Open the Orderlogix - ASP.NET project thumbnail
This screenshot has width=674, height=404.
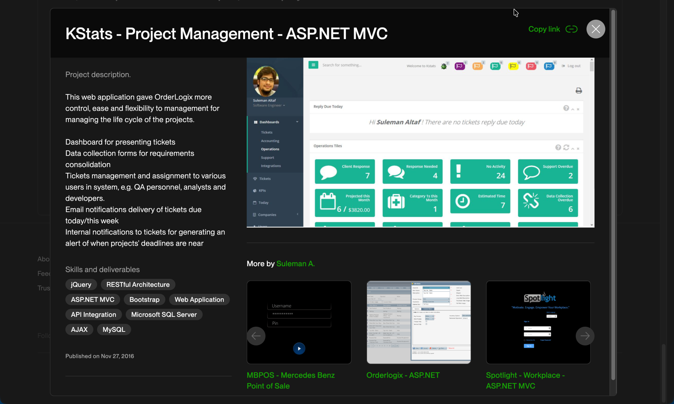[418, 322]
